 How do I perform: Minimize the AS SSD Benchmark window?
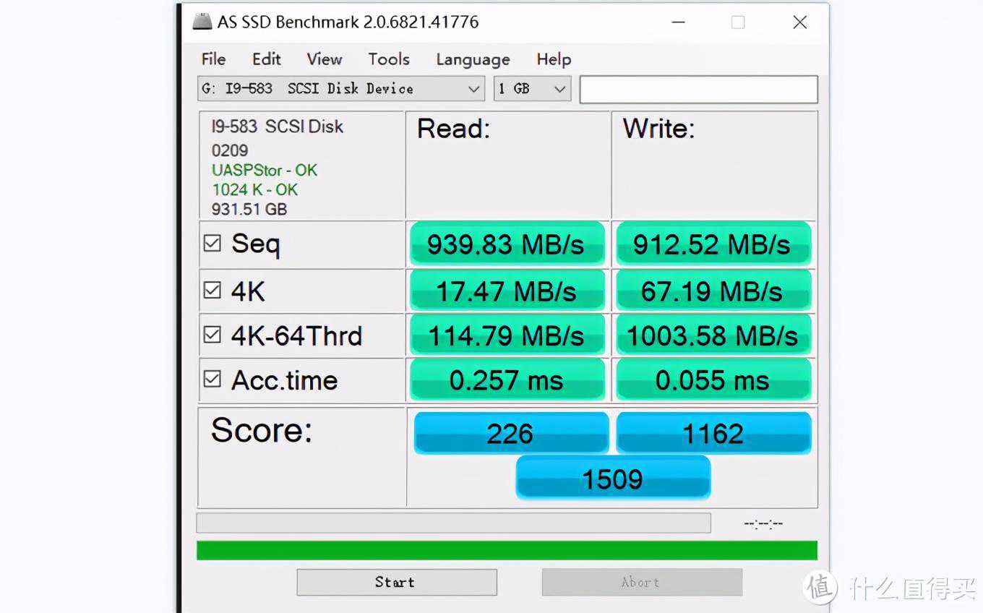click(x=678, y=22)
